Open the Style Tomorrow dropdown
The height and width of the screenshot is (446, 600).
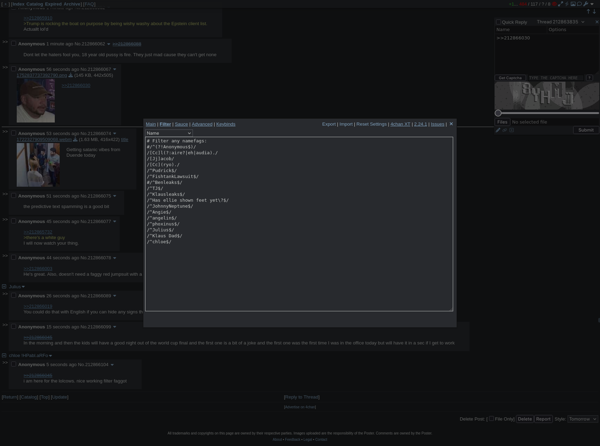point(583,419)
